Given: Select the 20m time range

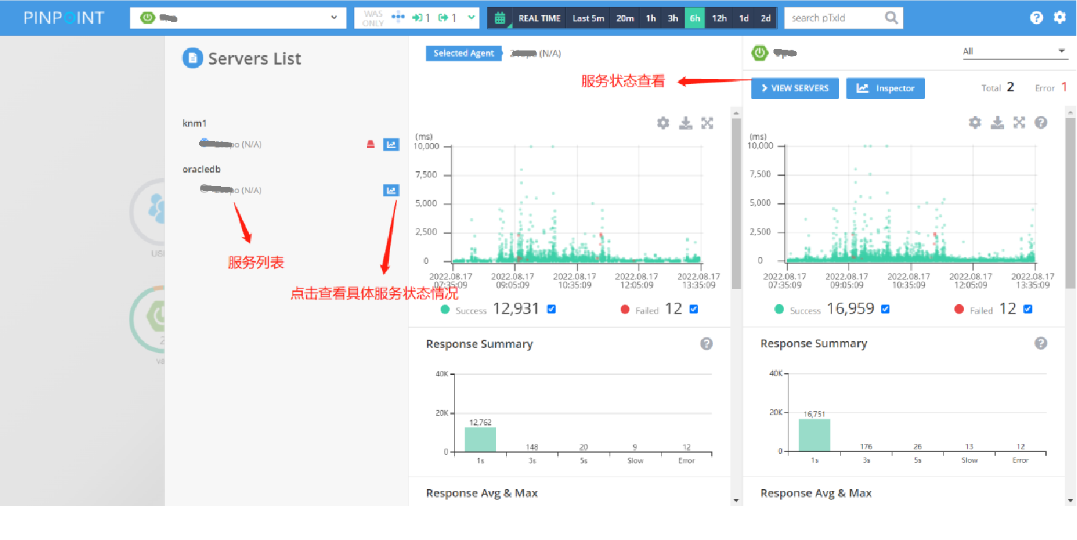Looking at the screenshot, I should pos(625,18).
